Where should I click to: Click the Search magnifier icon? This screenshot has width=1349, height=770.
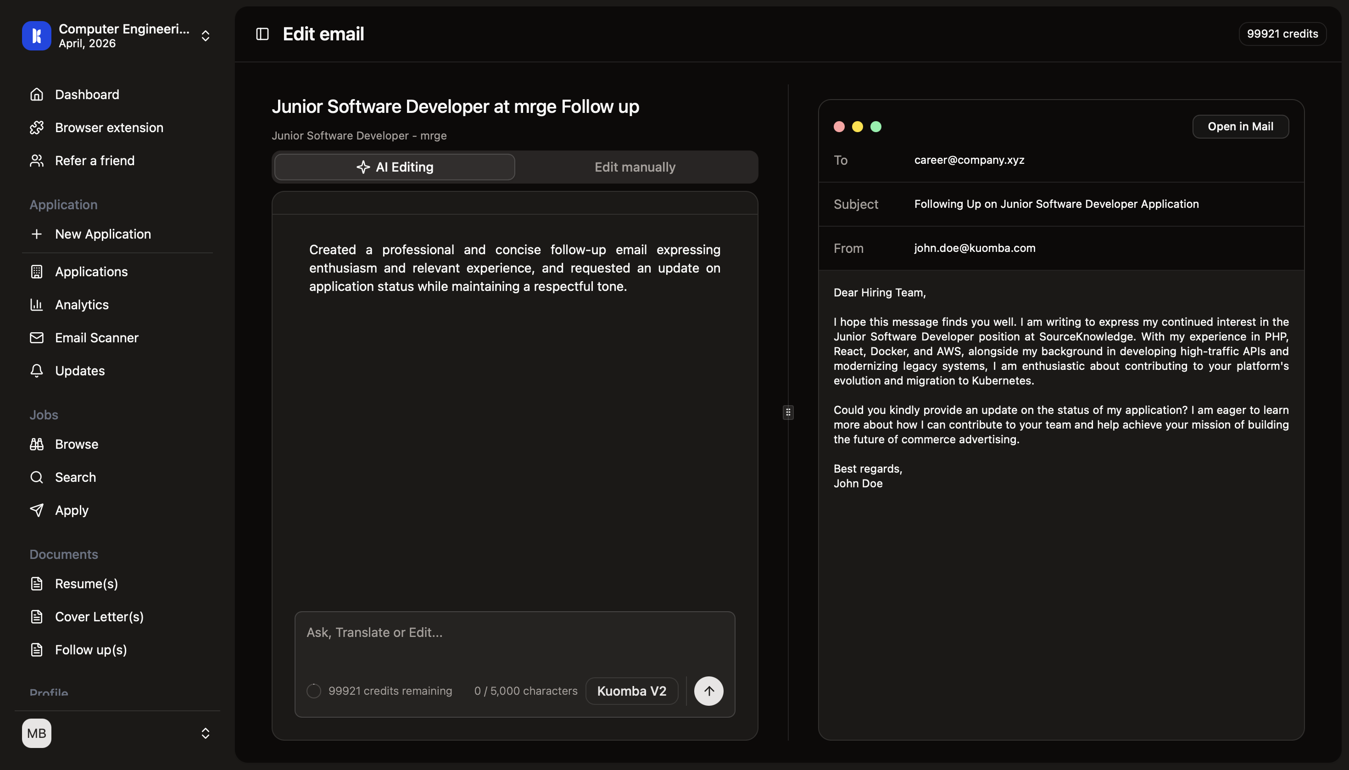click(x=37, y=477)
